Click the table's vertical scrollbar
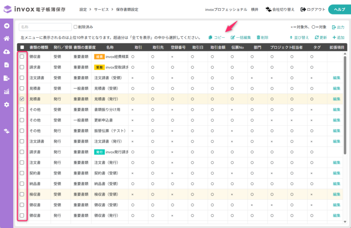 click(345, 88)
